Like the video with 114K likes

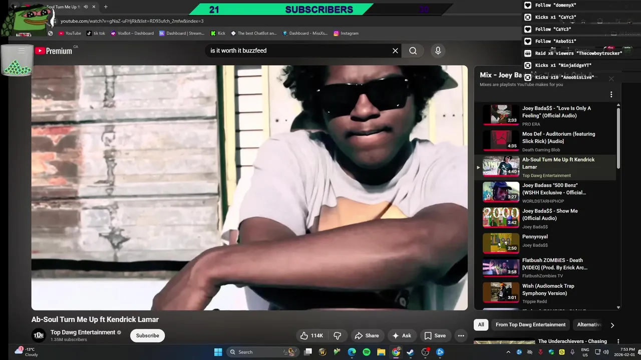(x=311, y=335)
